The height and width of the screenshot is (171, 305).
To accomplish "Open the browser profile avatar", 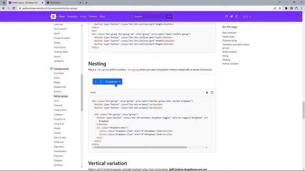I will 296,9.
